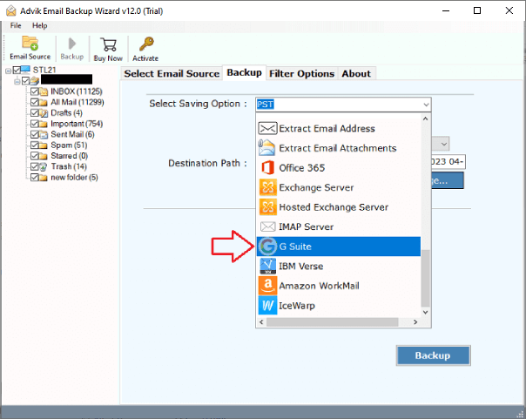This screenshot has width=526, height=419.
Task: Click the dropdown list scrollbar down arrow
Action: coord(425,312)
